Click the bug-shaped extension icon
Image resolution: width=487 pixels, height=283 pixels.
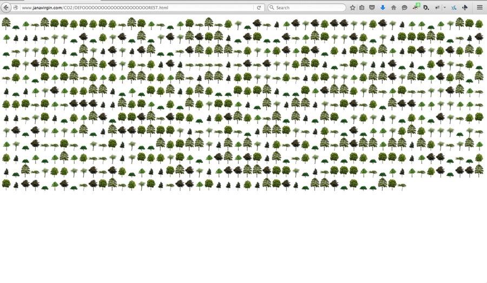437,8
